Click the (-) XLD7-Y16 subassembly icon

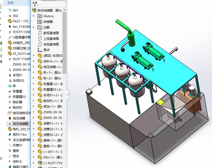(x=40, y=163)
